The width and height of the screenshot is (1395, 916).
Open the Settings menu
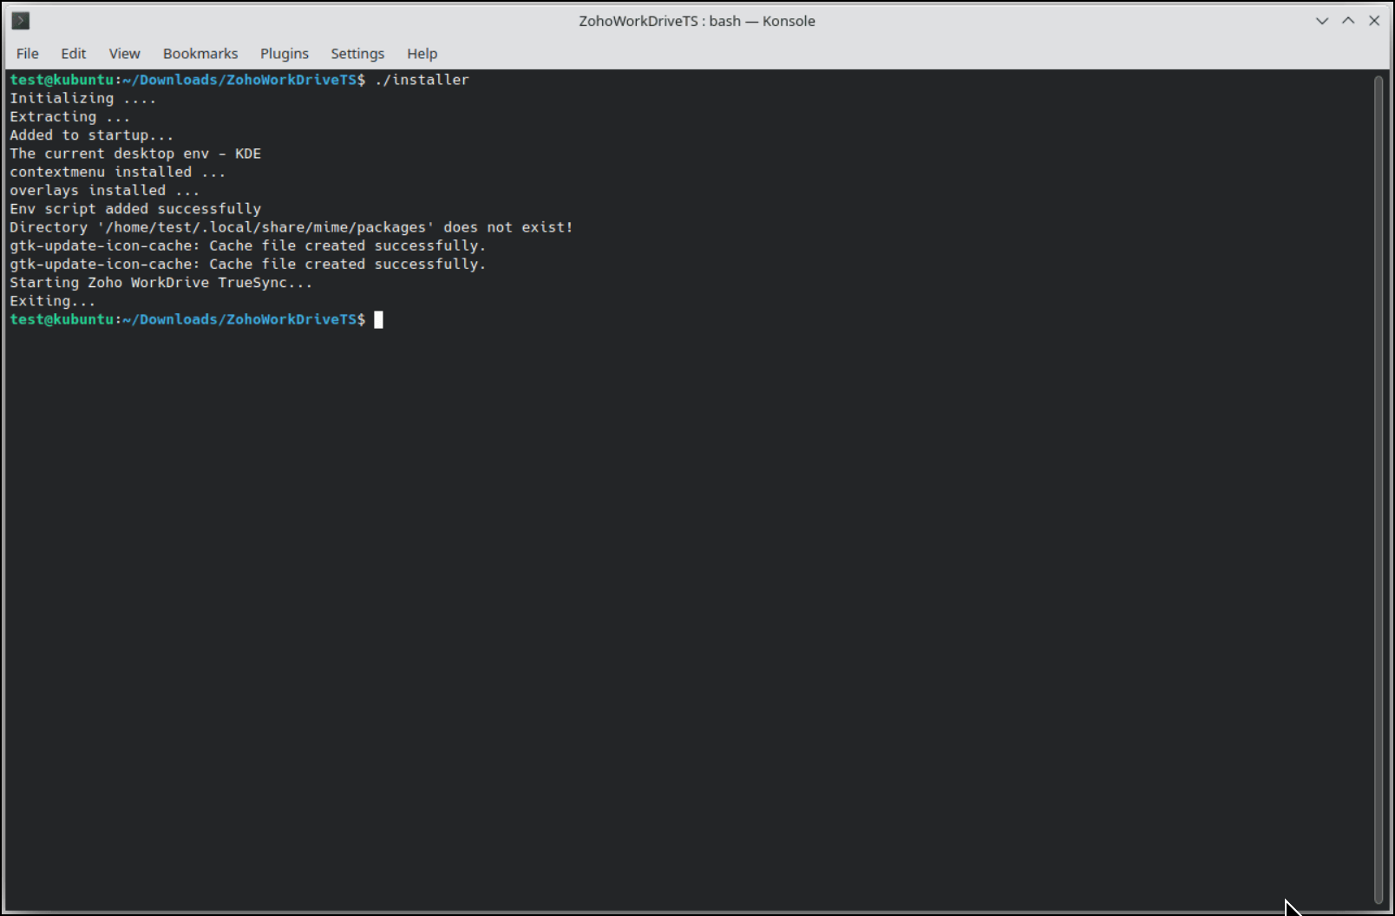pyautogui.click(x=357, y=54)
